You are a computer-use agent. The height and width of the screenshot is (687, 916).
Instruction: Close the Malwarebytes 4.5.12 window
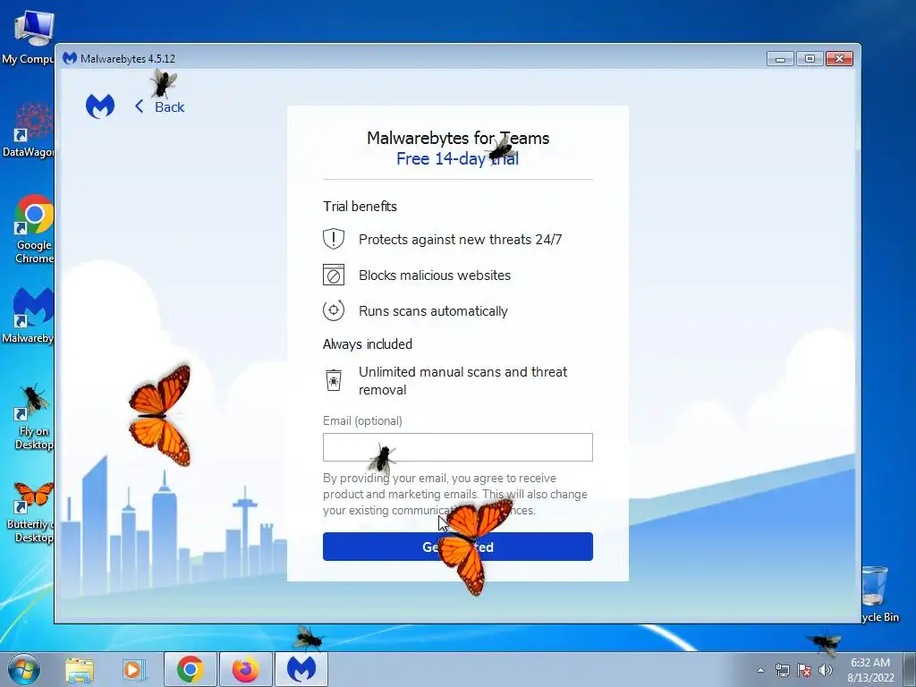click(x=839, y=58)
